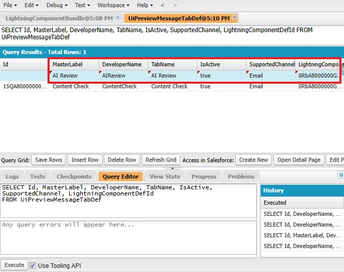The width and height of the screenshot is (344, 272).
Task: Click the Insert Row button
Action: tap(85, 160)
